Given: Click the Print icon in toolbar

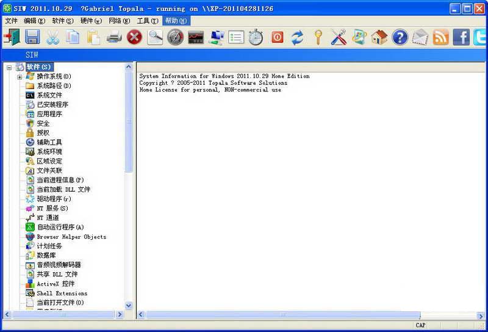Looking at the screenshot, I should tap(114, 37).
